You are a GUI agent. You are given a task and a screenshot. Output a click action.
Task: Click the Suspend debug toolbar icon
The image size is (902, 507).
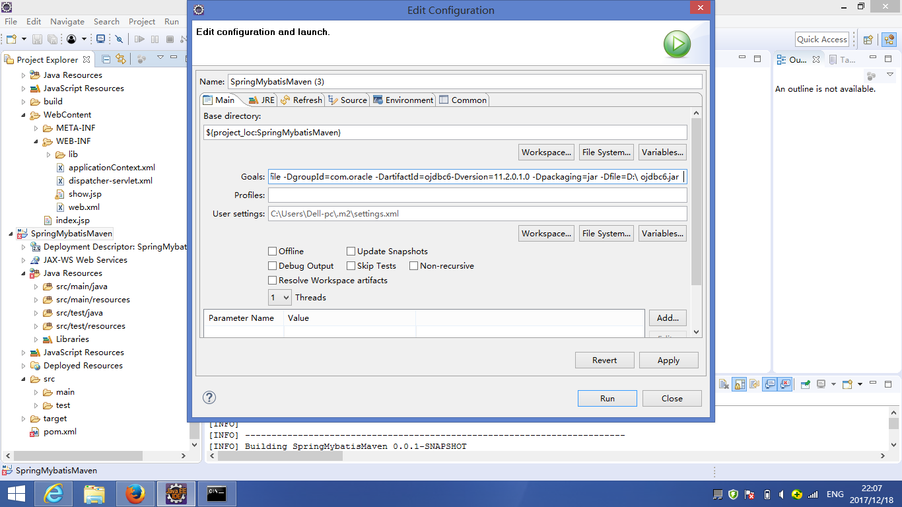155,40
